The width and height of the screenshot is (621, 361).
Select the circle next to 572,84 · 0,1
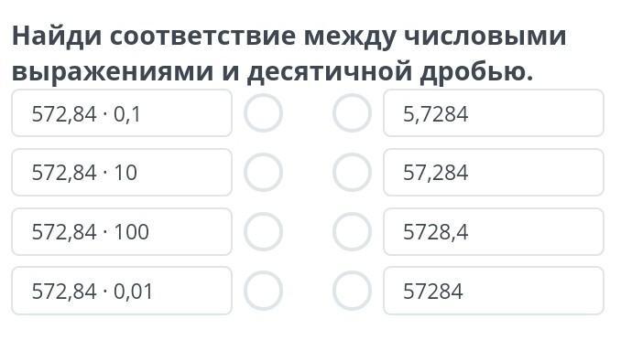(x=264, y=113)
